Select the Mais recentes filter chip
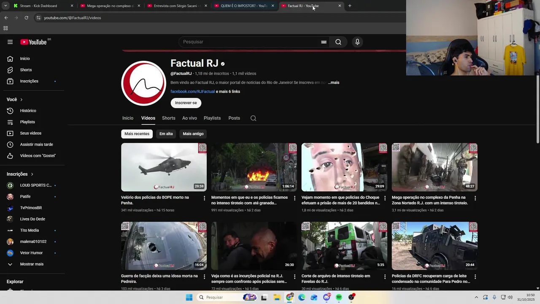This screenshot has width=540, height=304. [x=137, y=134]
